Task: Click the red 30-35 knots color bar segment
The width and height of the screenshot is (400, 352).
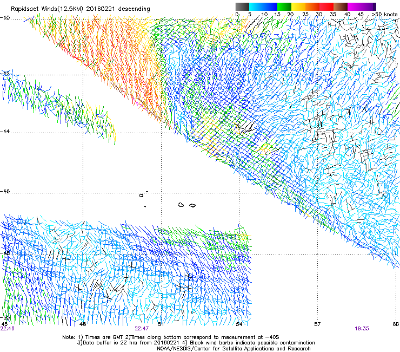Action: click(x=326, y=6)
